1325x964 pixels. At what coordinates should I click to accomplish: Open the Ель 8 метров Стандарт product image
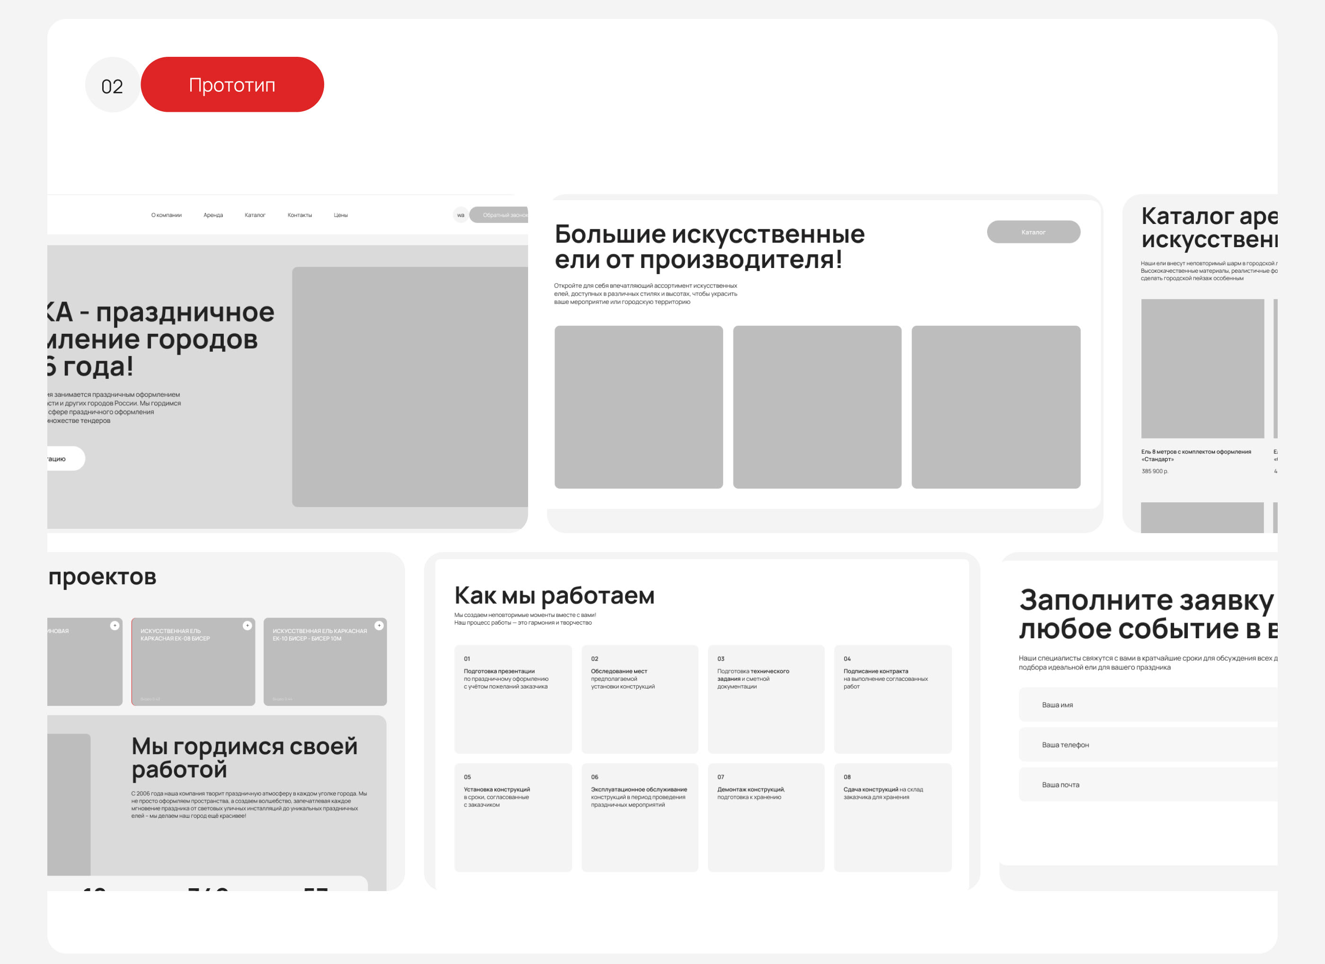point(1202,368)
